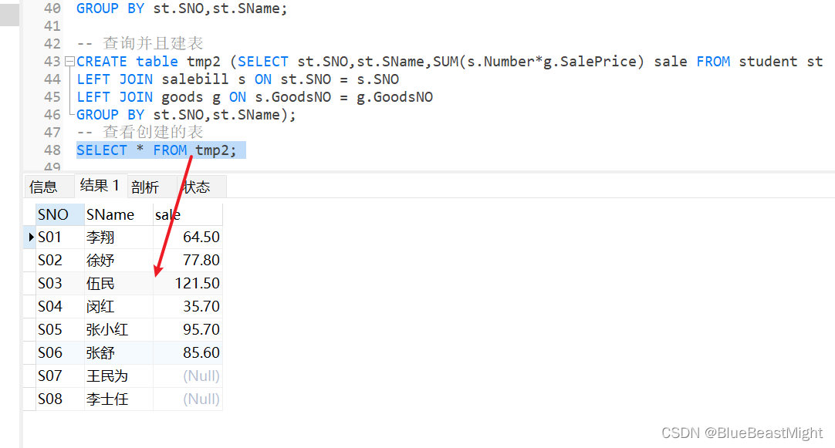Viewport: 835px width, 448px height.
Task: Select cell S06 in SNO column
Action: coord(60,352)
